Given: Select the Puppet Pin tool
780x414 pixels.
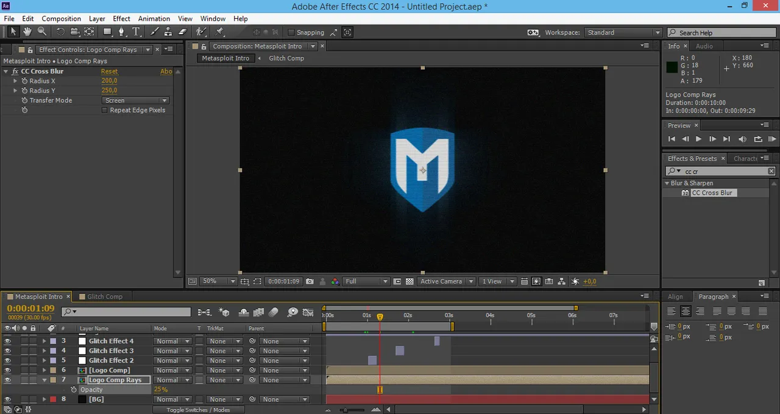Looking at the screenshot, I should coord(219,32).
